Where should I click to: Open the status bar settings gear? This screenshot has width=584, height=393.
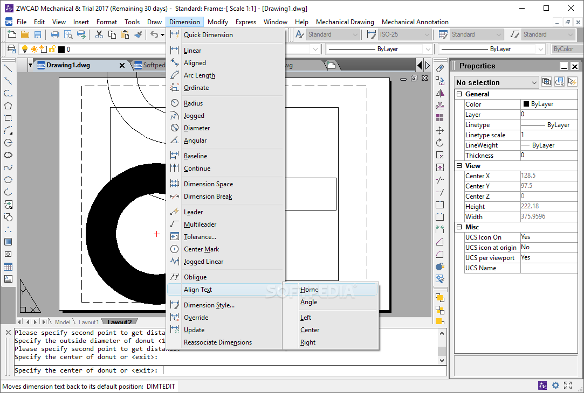(x=555, y=385)
